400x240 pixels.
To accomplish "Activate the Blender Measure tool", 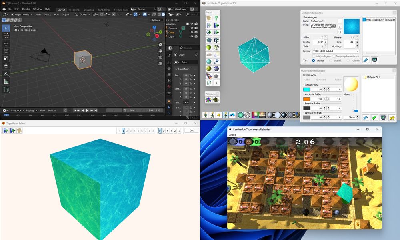I will coord(6,81).
